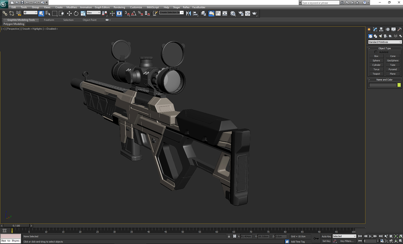Open the Standard Primitives dropdown
403x244 pixels.
[385, 42]
